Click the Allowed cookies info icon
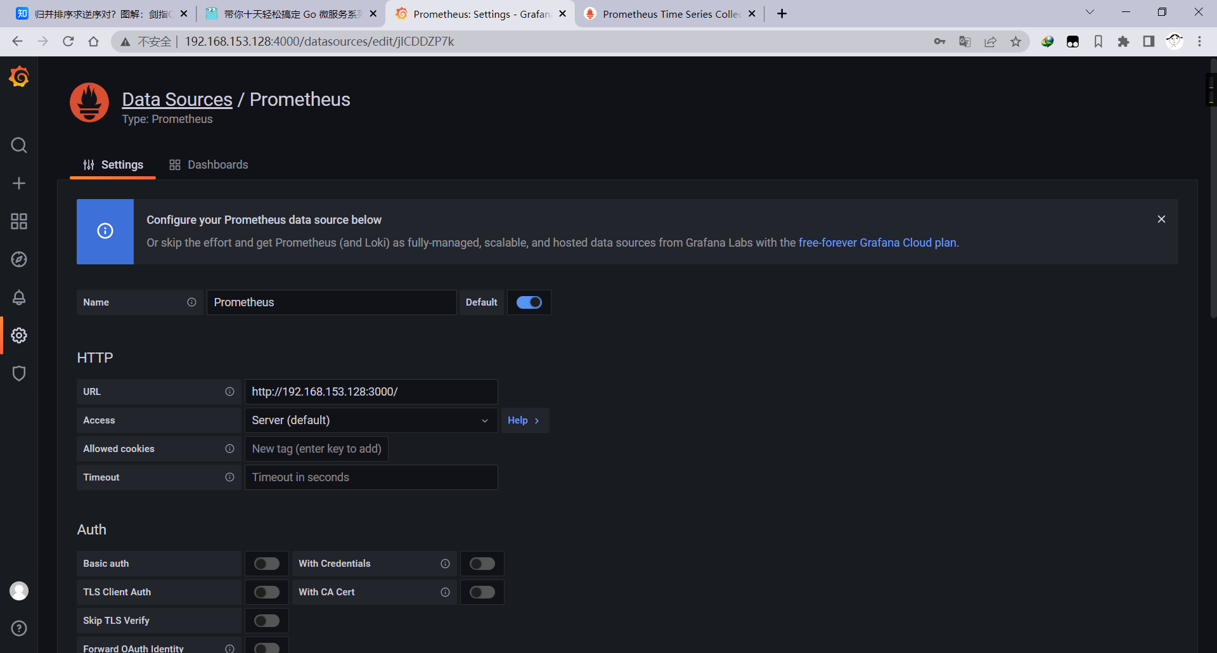The width and height of the screenshot is (1217, 653). pyautogui.click(x=229, y=449)
